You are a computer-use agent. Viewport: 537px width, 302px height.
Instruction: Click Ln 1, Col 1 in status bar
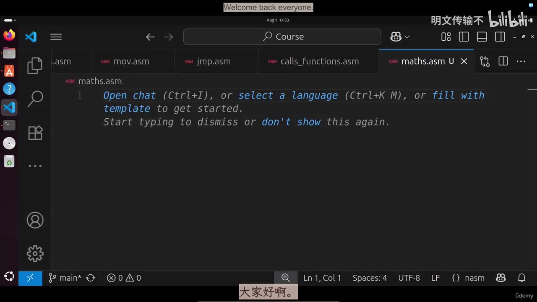pyautogui.click(x=322, y=278)
